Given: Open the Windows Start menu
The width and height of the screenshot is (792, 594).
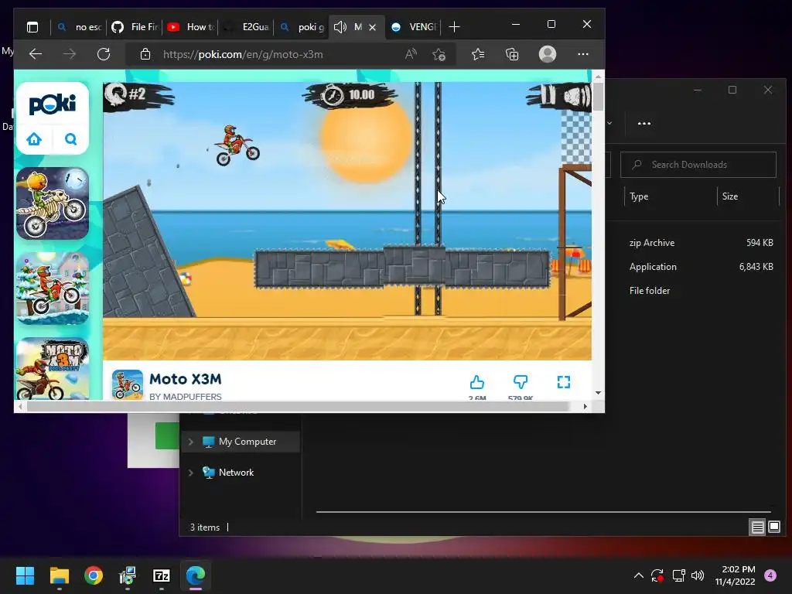Looking at the screenshot, I should (25, 575).
